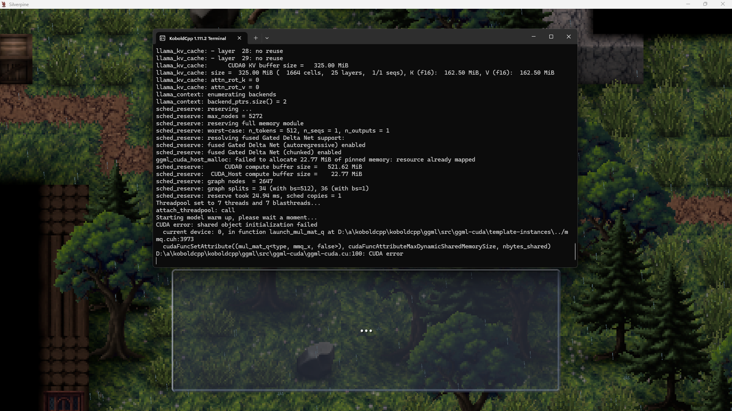Close the Silverpine game window
This screenshot has width=732, height=411.
(x=723, y=4)
